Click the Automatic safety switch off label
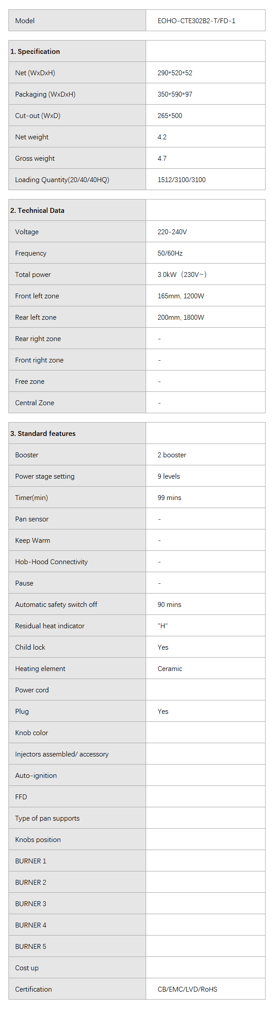The width and height of the screenshot is (274, 1009). pos(56,605)
